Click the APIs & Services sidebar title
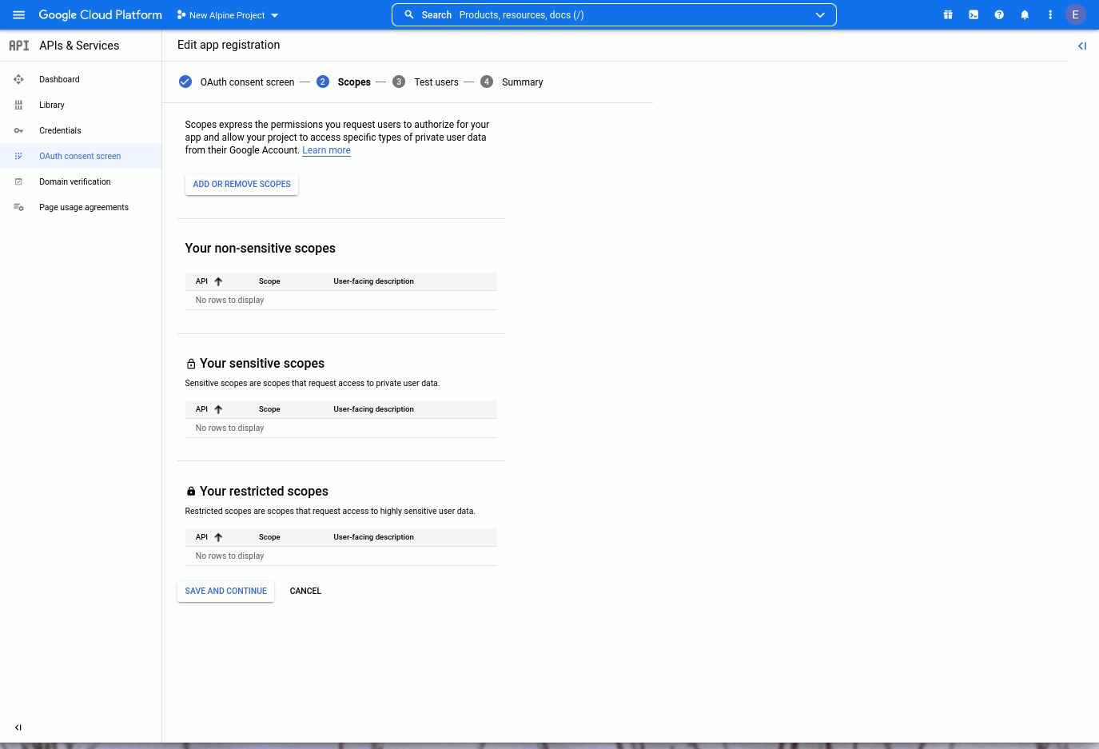 tap(79, 46)
